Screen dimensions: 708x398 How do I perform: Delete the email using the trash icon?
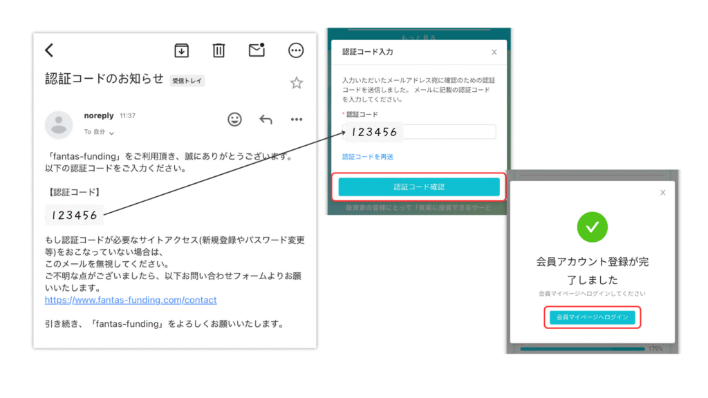[218, 50]
